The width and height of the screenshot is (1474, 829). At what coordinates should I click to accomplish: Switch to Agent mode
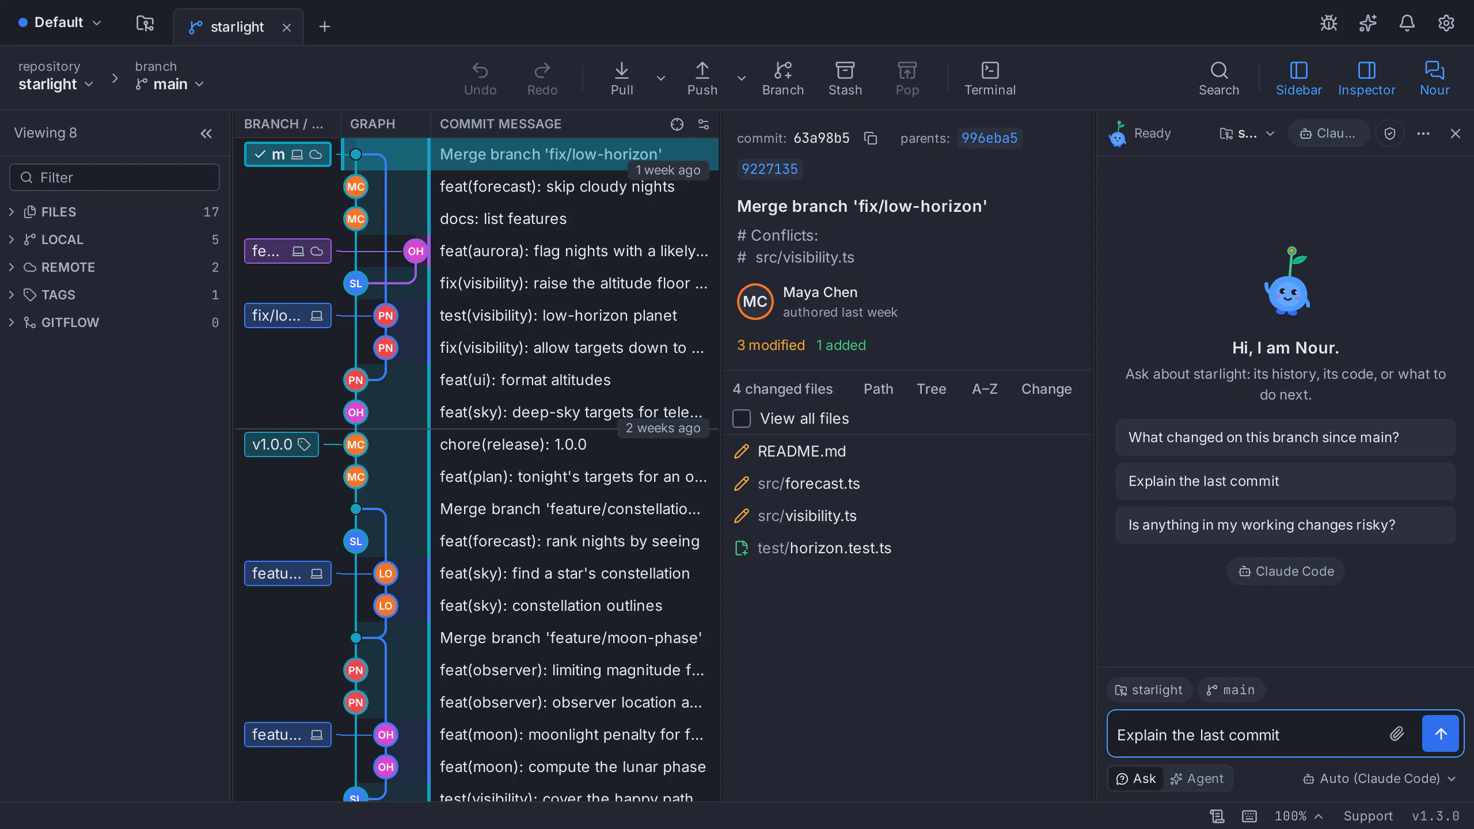click(x=1197, y=779)
